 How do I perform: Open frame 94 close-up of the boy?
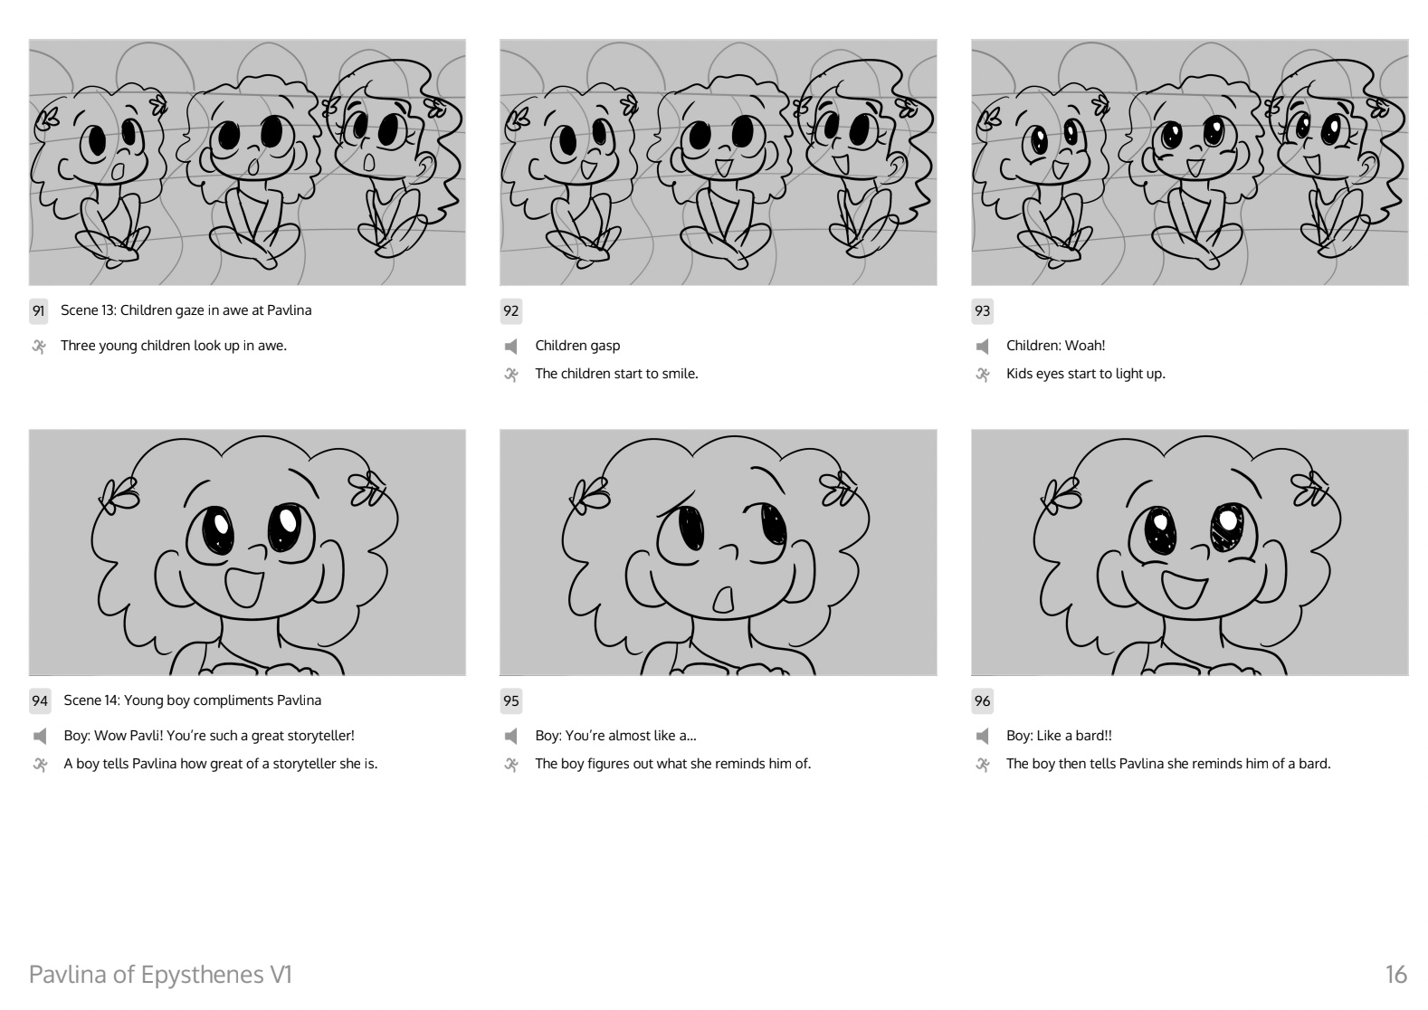(247, 552)
